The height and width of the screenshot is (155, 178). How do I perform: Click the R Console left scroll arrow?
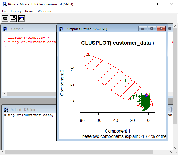tap(5, 94)
